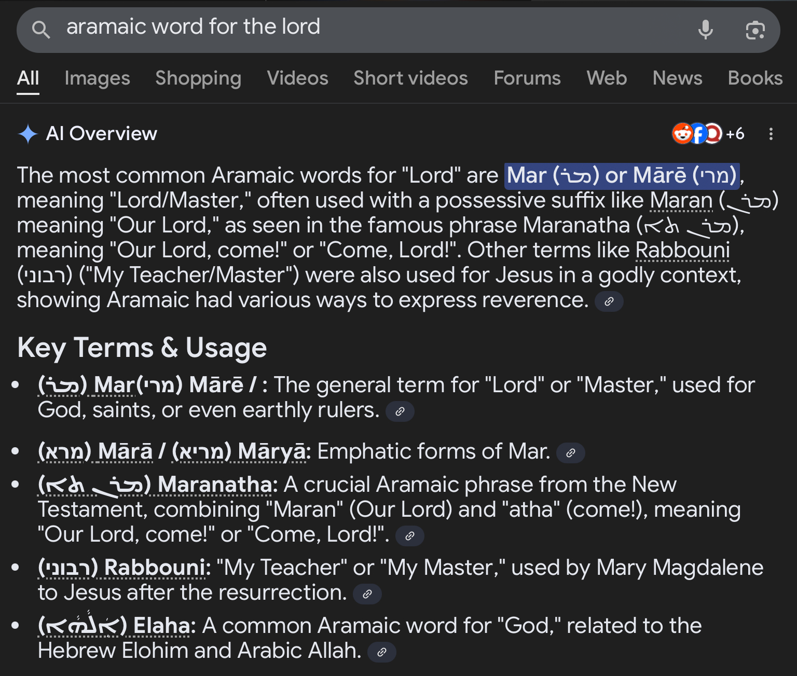The image size is (797, 676).
Task: Open the Facebook source icon
Action: pos(698,134)
